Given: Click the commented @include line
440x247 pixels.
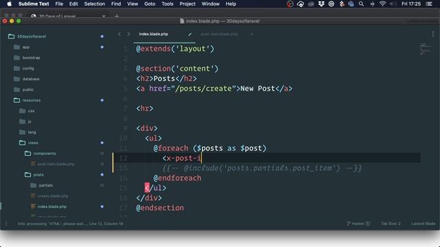Looking at the screenshot, I should pos(262,168).
